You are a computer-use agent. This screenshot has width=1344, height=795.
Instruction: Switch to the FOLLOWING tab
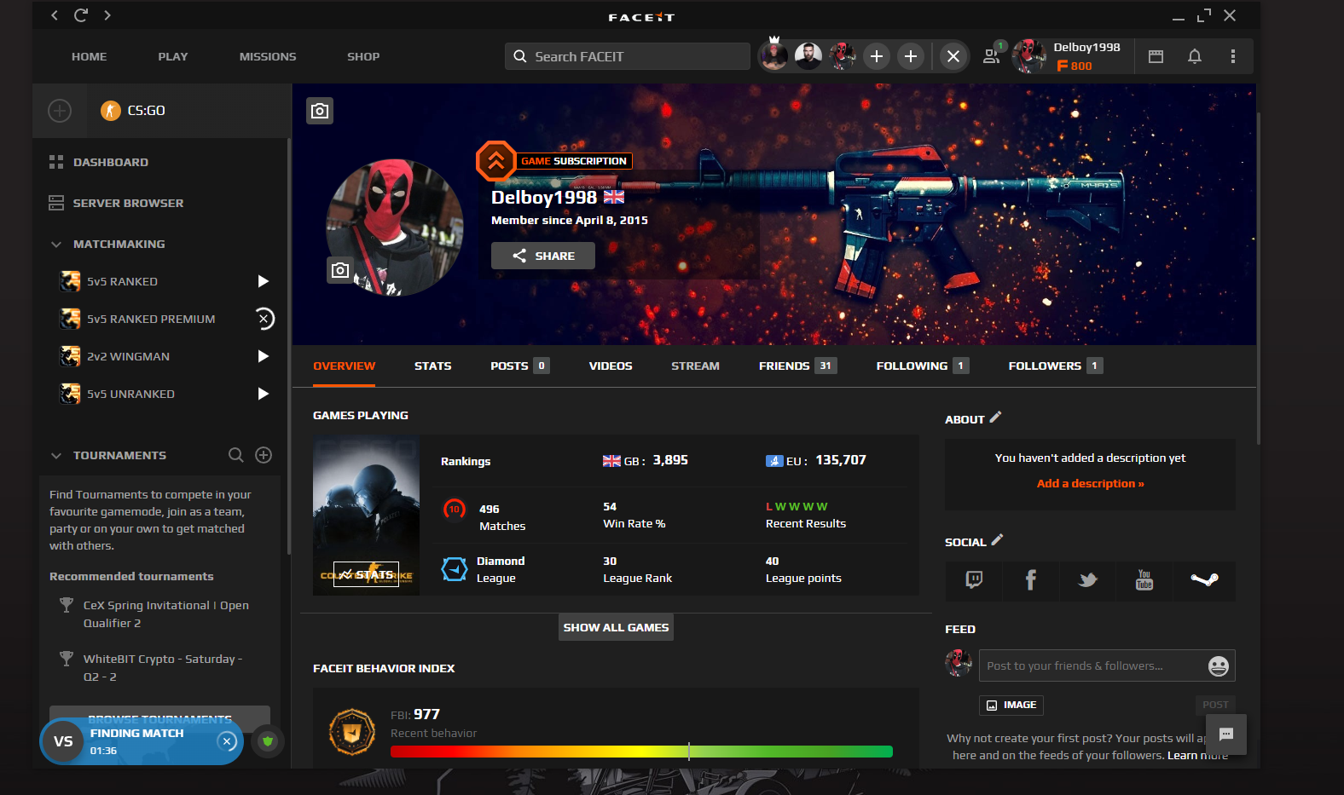coord(923,366)
